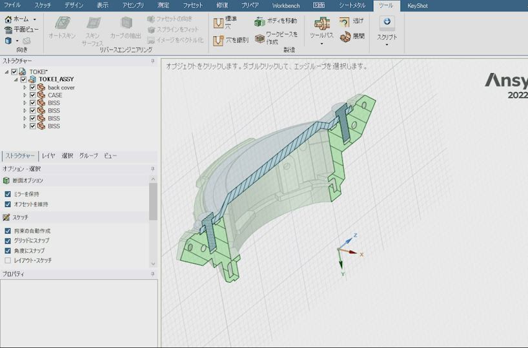The height and width of the screenshot is (348, 528).
Task: Expand the CASE tree node
Action: tap(25, 95)
